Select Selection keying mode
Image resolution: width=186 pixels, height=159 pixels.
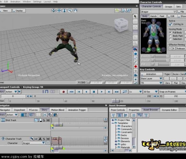click(x=170, y=39)
